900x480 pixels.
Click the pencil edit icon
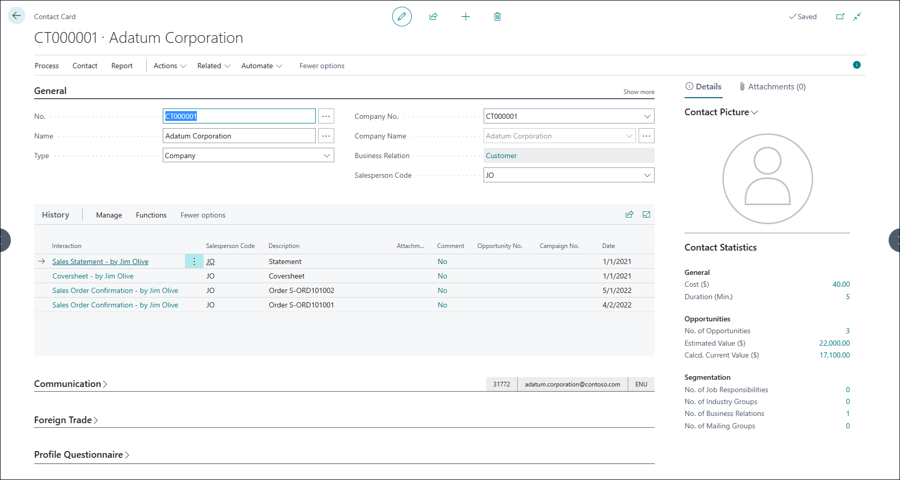point(401,17)
